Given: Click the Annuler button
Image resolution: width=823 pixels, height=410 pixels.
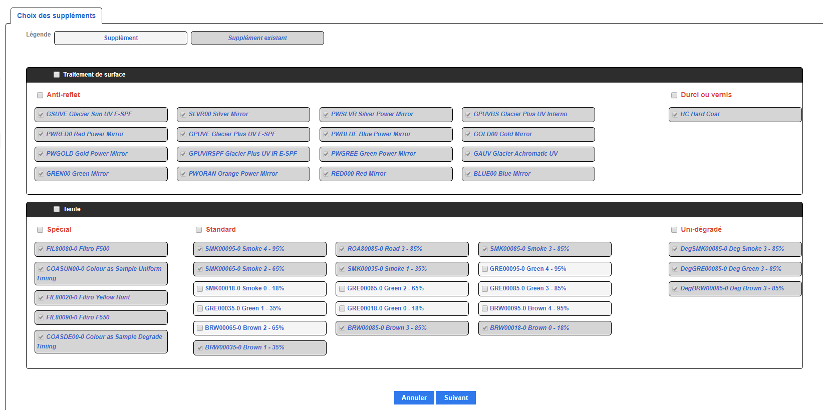Looking at the screenshot, I should click(414, 397).
